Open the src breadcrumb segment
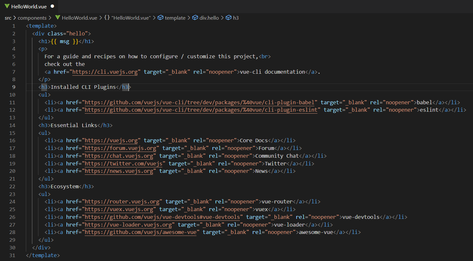The height and width of the screenshot is (261, 473). click(8, 18)
